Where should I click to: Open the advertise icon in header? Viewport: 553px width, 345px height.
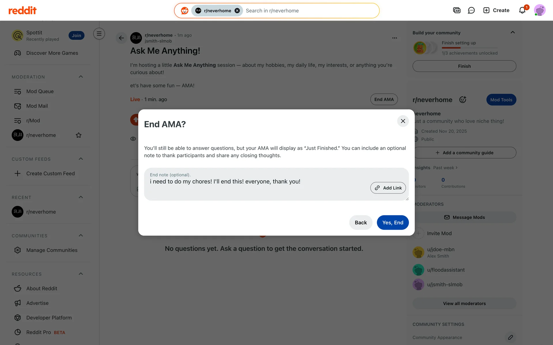[x=457, y=10]
